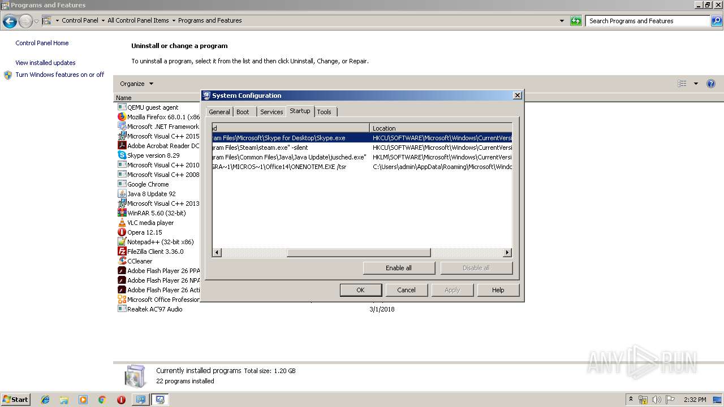
Task: Open the address bar history dropdown
Action: click(562, 21)
